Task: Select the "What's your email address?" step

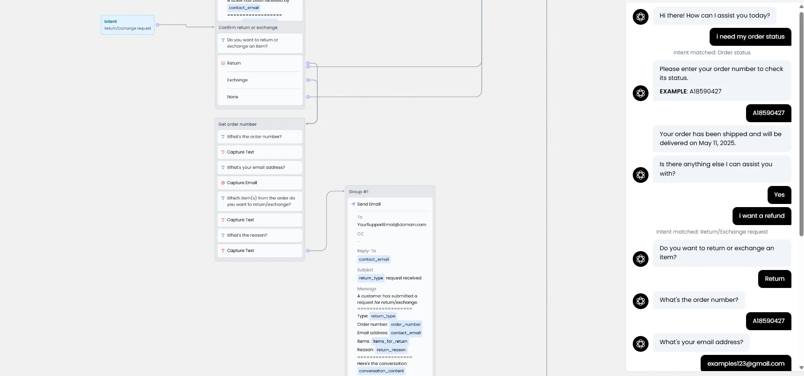Action: 260,168
